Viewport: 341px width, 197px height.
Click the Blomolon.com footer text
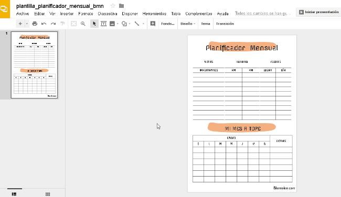(284, 188)
